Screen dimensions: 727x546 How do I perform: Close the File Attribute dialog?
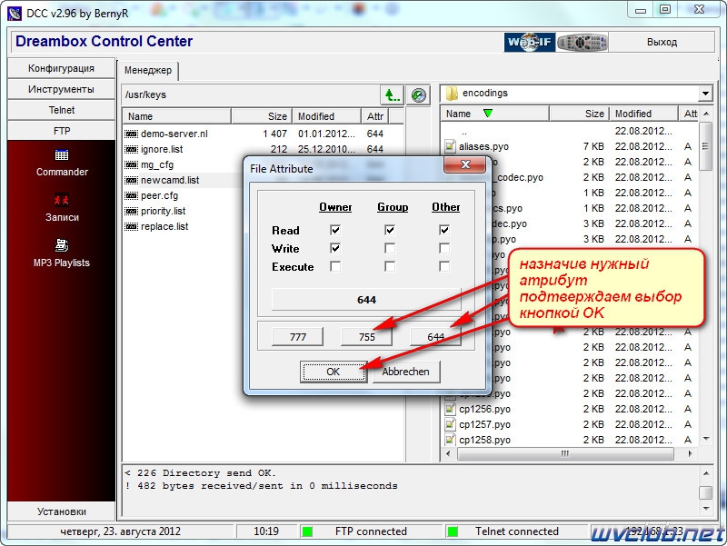click(x=465, y=164)
